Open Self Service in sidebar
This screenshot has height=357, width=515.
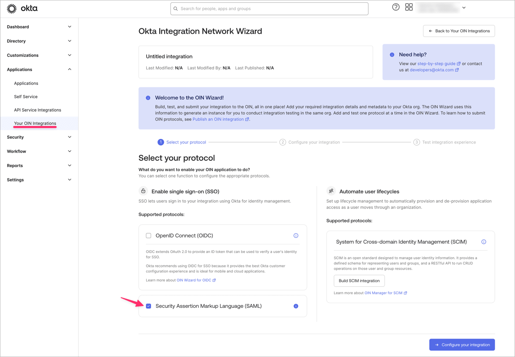(x=26, y=96)
